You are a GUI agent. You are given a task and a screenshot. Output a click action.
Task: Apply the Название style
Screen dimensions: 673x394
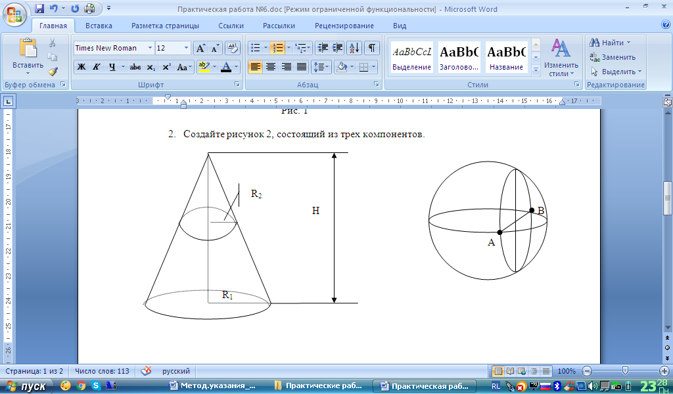click(506, 56)
